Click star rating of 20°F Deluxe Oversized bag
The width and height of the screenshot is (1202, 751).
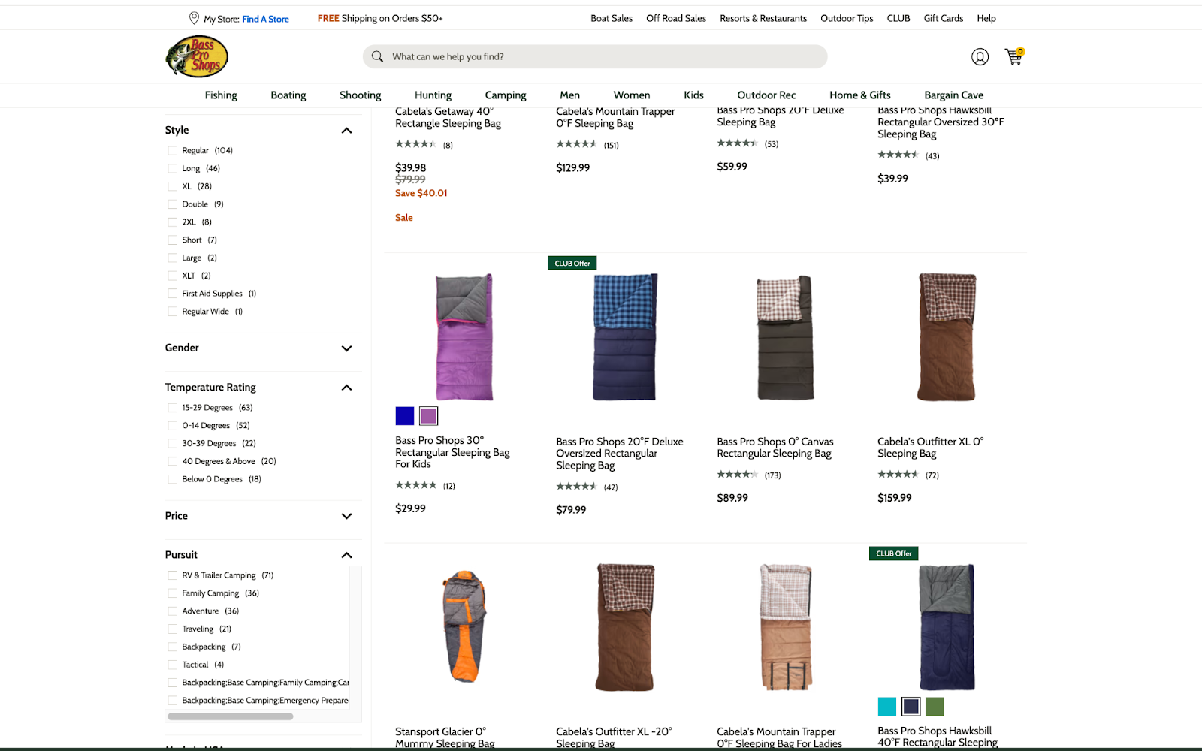pos(576,487)
